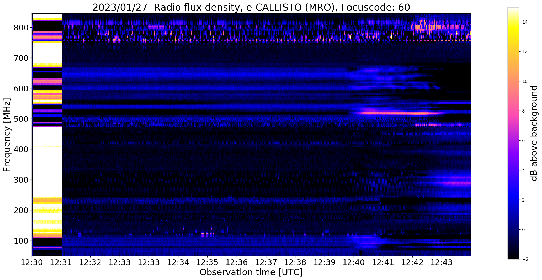
Task: Click the 12:41 time tick label
Action: coord(383,262)
